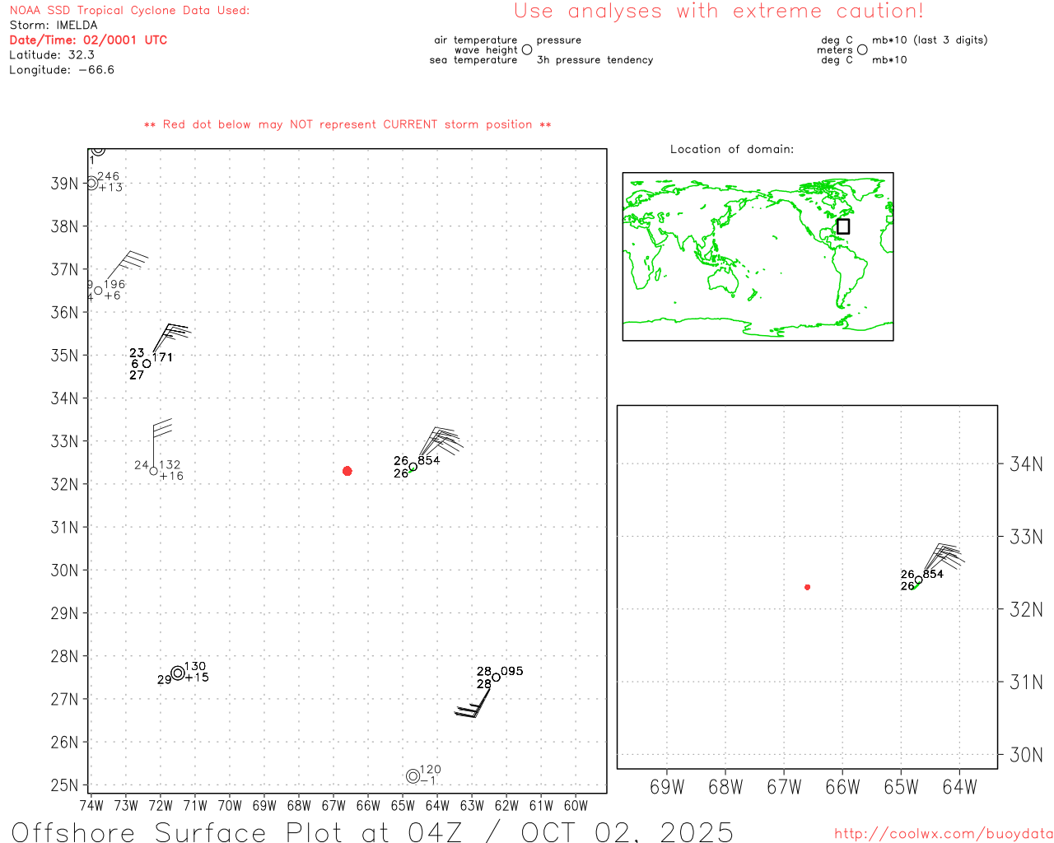Click the 'Offshore Surface Plot at 04Z' title
1054x843 pixels.
(372, 831)
